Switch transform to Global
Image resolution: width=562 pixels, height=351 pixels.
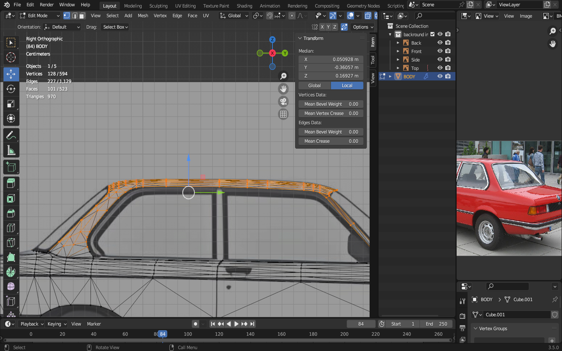(x=314, y=85)
